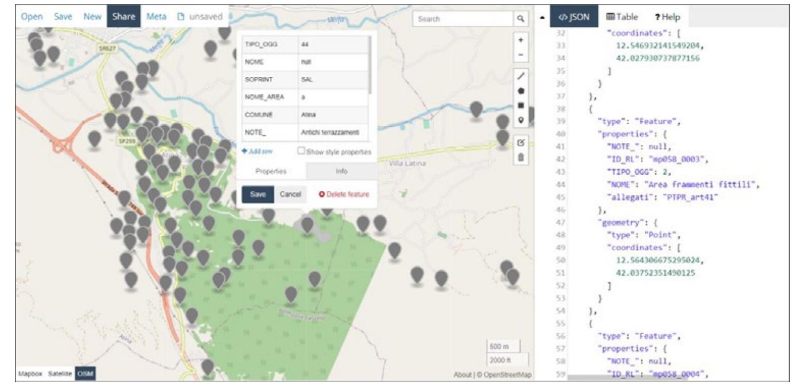The image size is (796, 385).
Task: Open the Save menu
Action: (63, 17)
